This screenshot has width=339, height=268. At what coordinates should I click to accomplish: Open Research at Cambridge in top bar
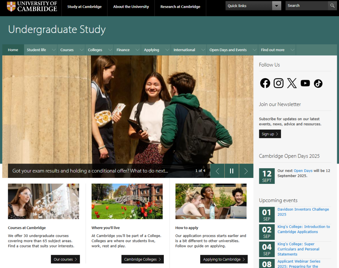coord(180,7)
